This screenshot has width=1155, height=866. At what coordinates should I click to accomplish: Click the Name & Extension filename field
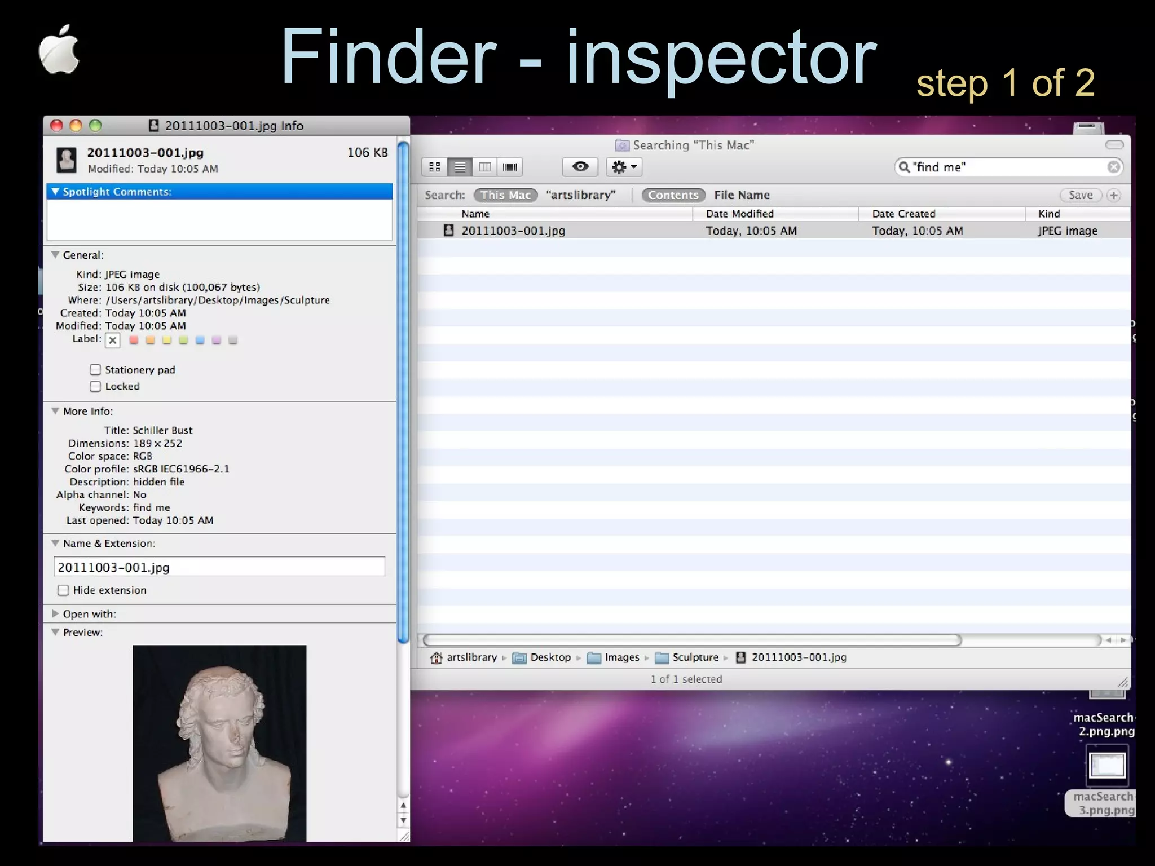[219, 567]
